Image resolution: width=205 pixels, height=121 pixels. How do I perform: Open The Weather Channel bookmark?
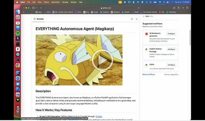pos(149,12)
